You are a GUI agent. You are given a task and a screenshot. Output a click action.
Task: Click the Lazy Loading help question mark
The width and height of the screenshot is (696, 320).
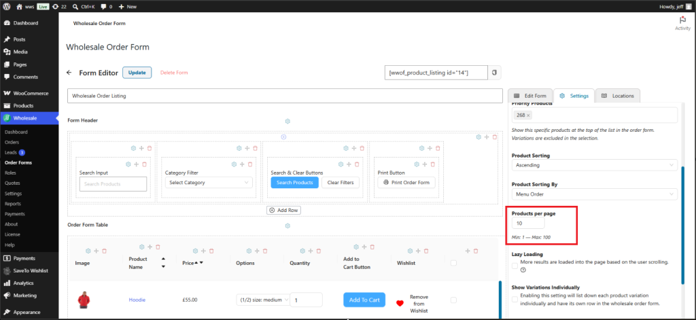[x=523, y=270]
